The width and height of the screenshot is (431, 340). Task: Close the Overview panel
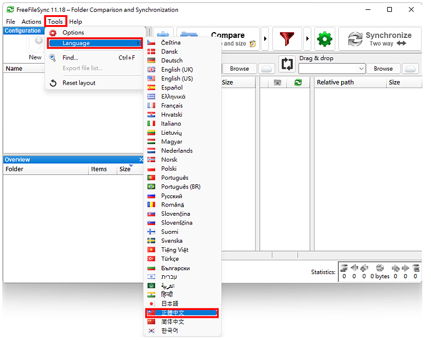[x=141, y=159]
